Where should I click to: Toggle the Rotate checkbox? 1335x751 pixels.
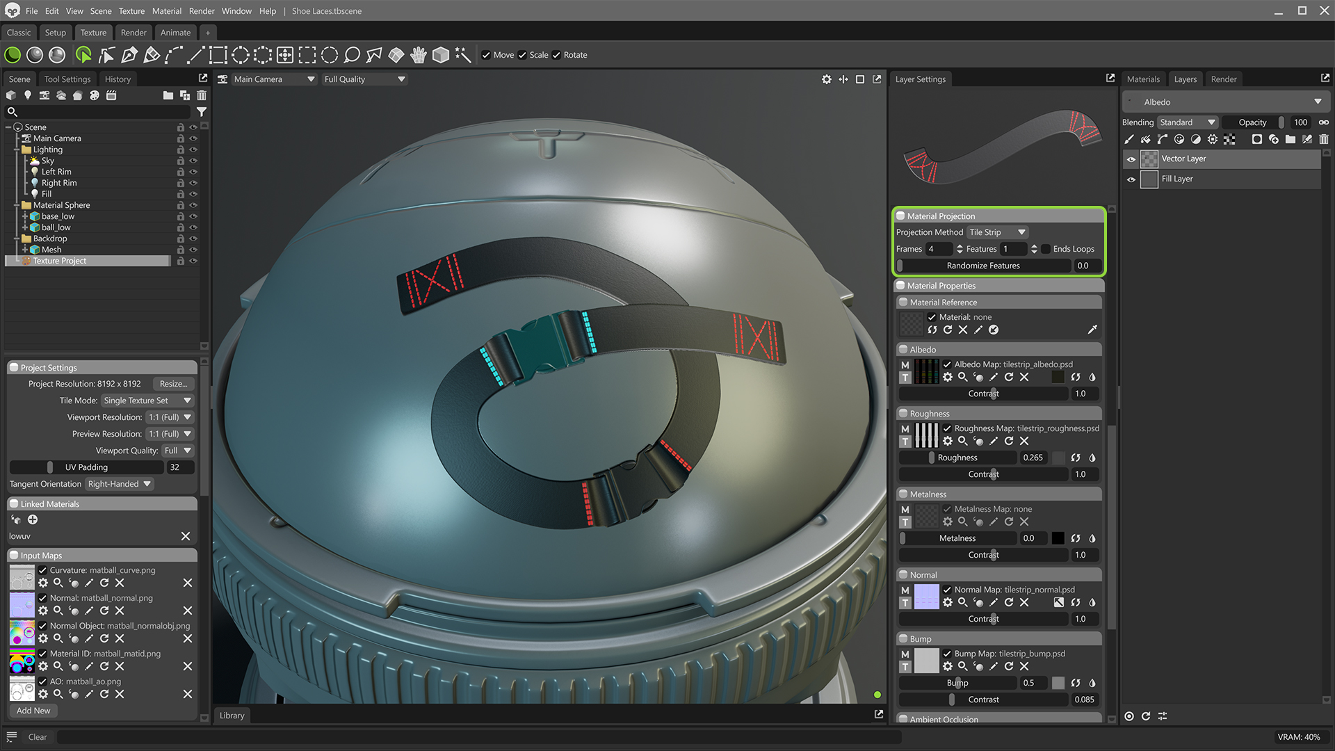coord(556,55)
